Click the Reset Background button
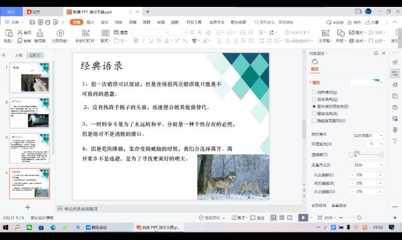The image size is (402, 240). tap(339, 206)
